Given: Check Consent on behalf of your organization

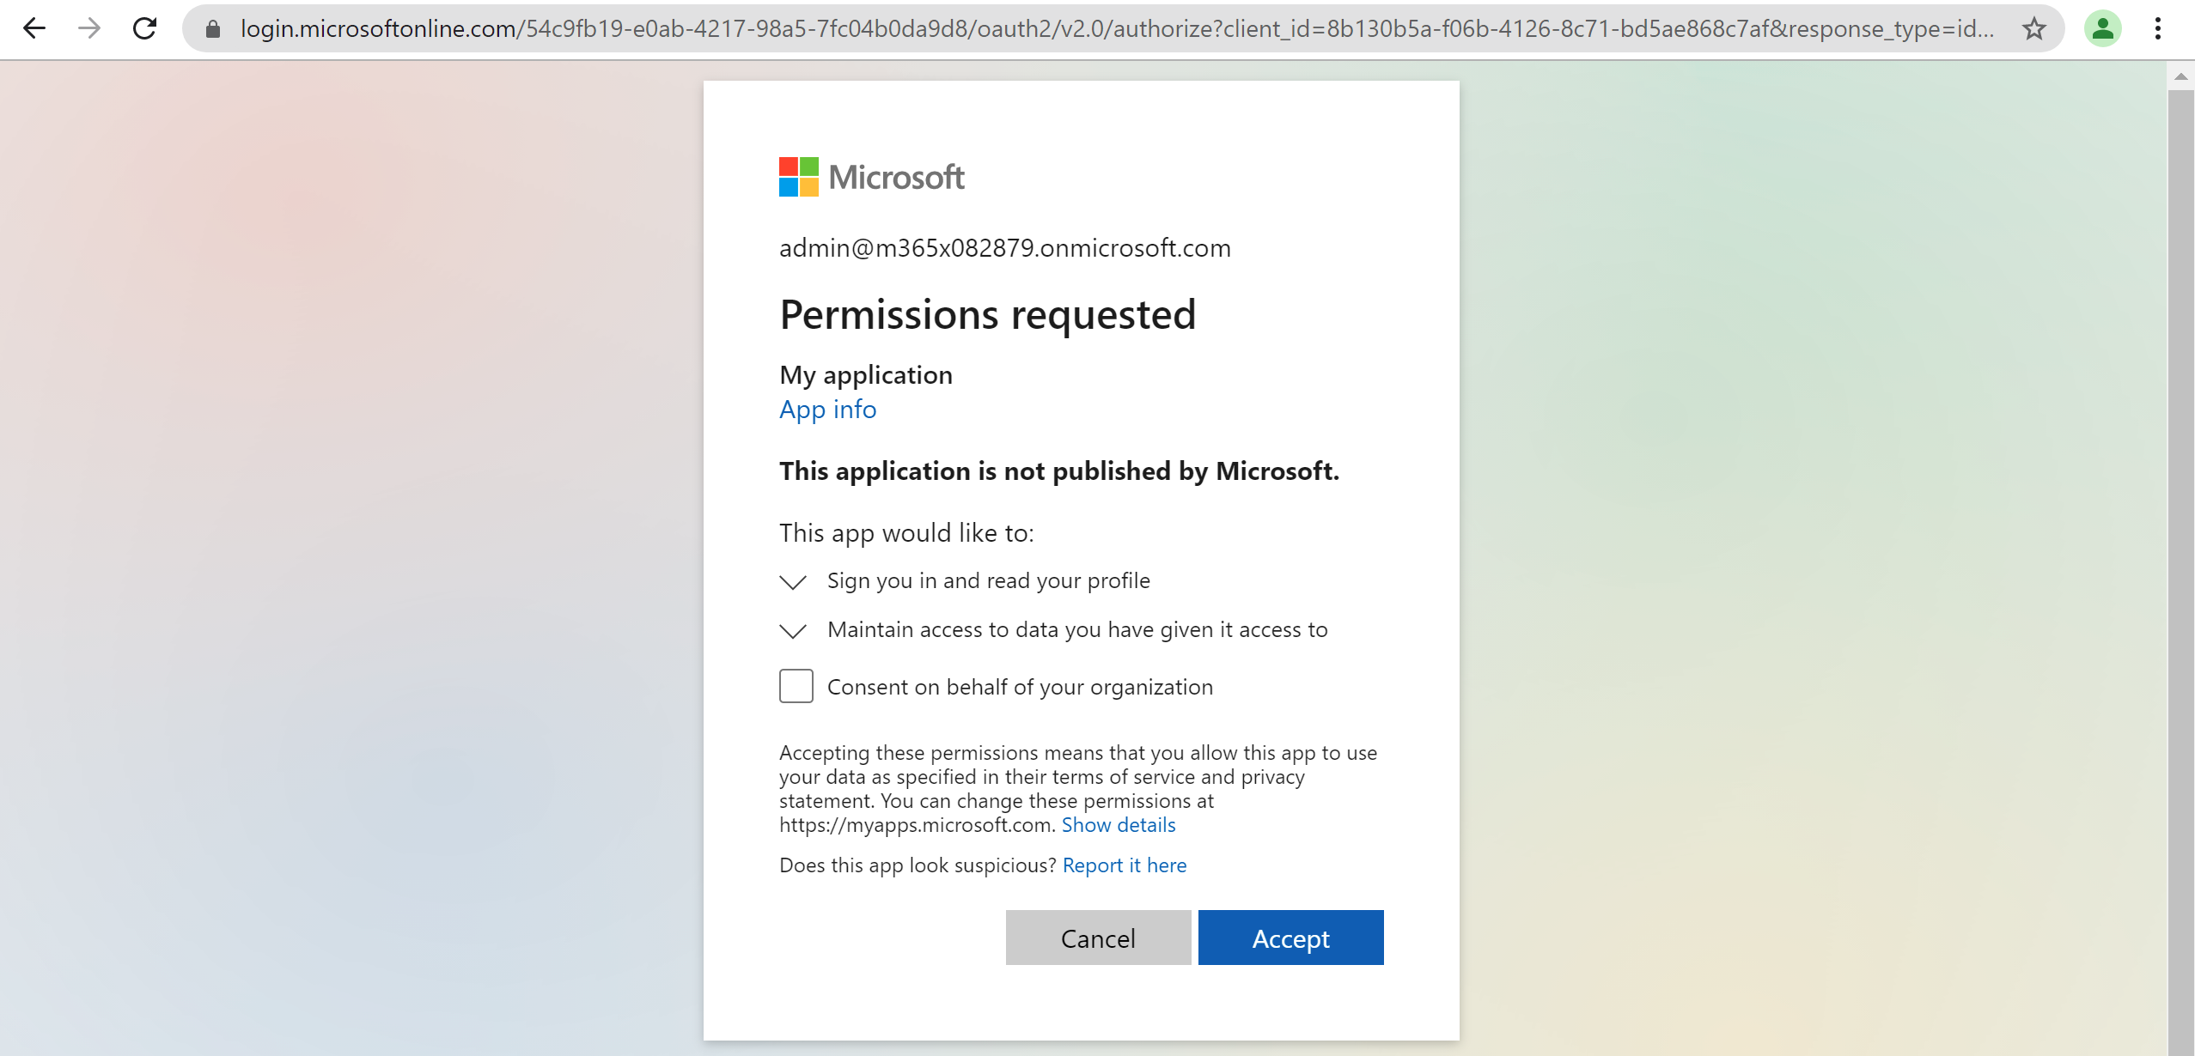Looking at the screenshot, I should [796, 686].
